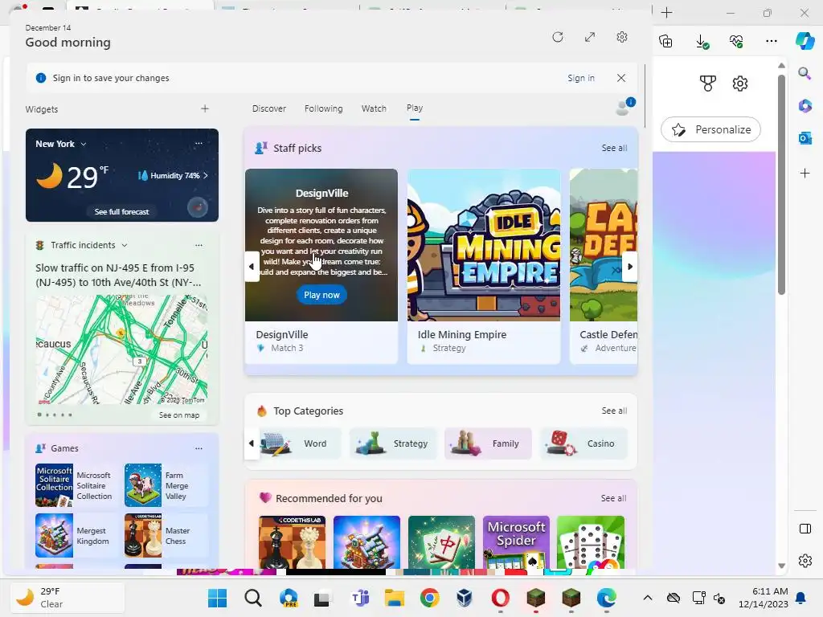Open Idle Mining Empire game card
The height and width of the screenshot is (617, 823).
(x=484, y=266)
